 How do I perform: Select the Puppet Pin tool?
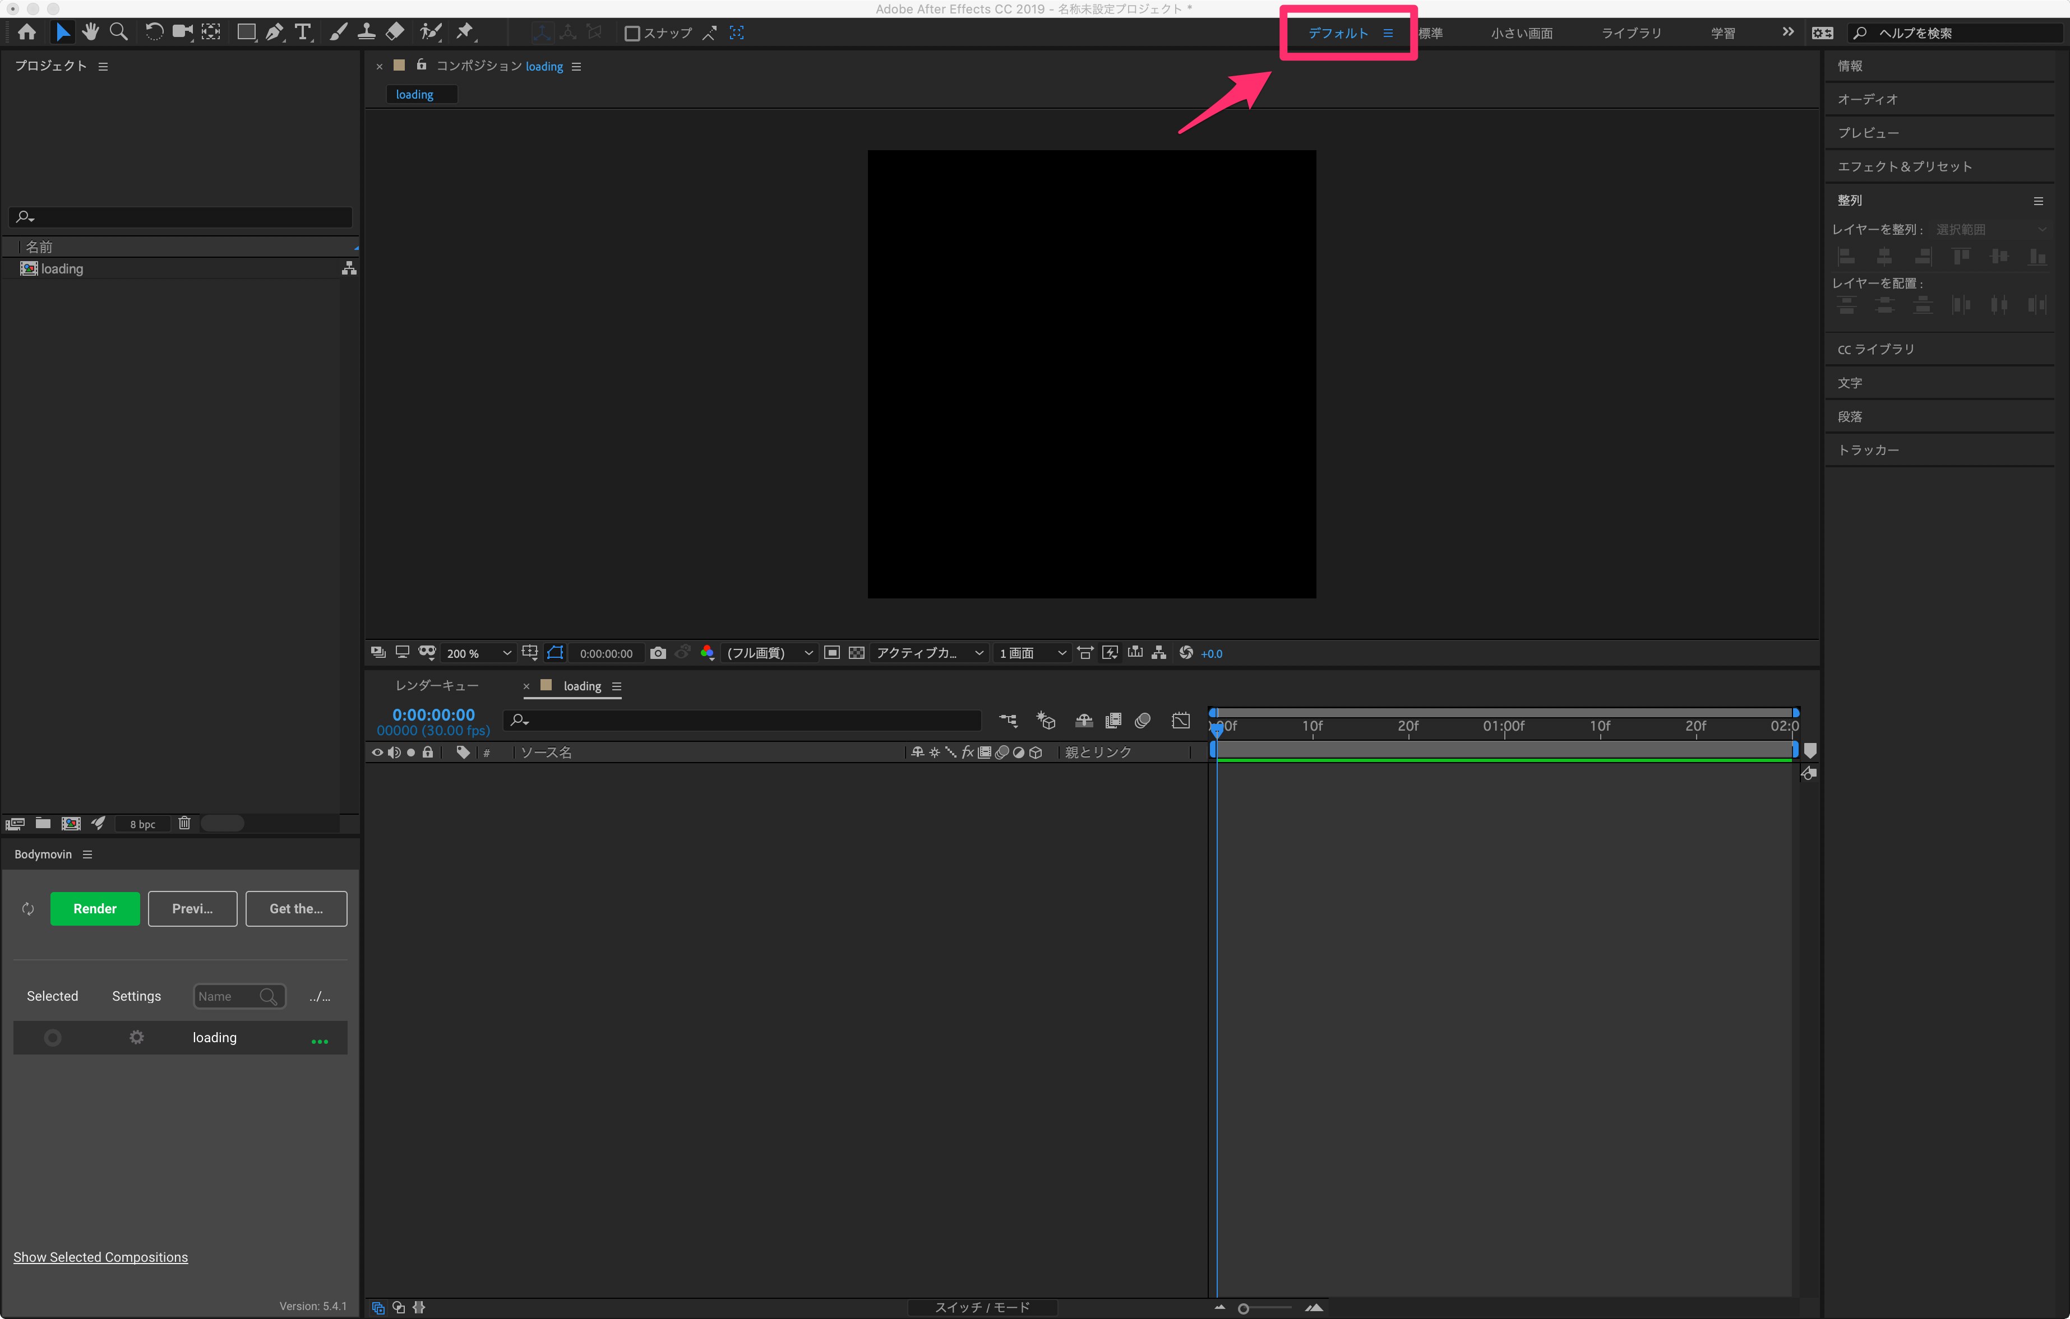tap(465, 32)
